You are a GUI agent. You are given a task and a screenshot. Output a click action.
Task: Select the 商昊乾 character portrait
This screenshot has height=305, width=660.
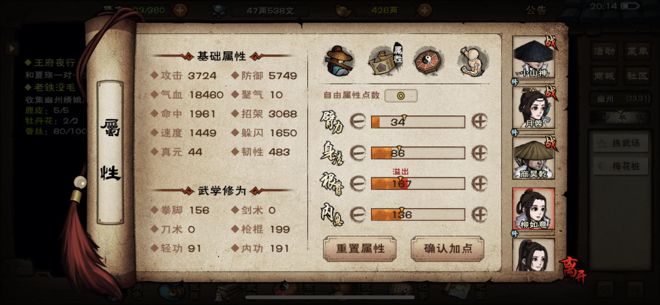tap(534, 158)
